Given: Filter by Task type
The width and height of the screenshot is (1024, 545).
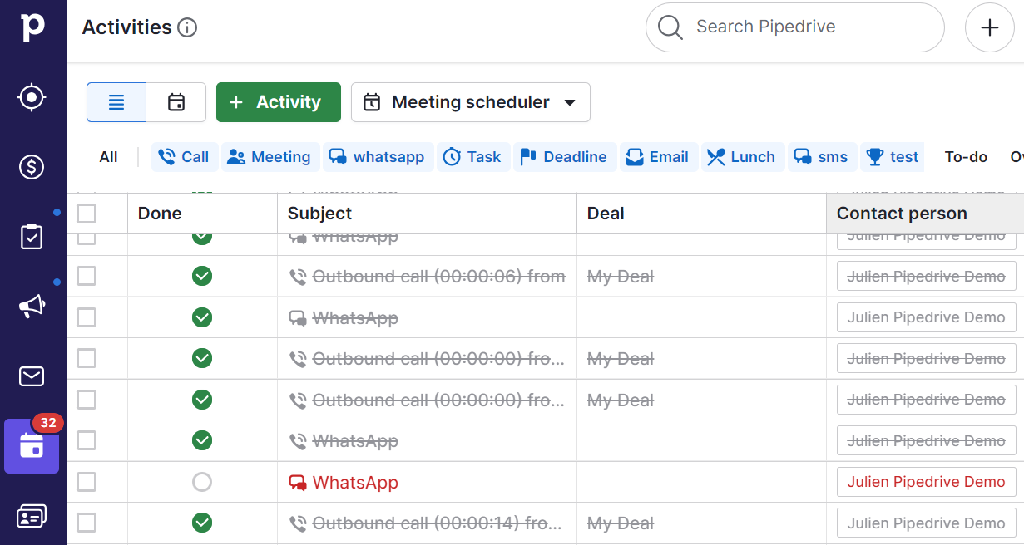Looking at the screenshot, I should pos(472,157).
